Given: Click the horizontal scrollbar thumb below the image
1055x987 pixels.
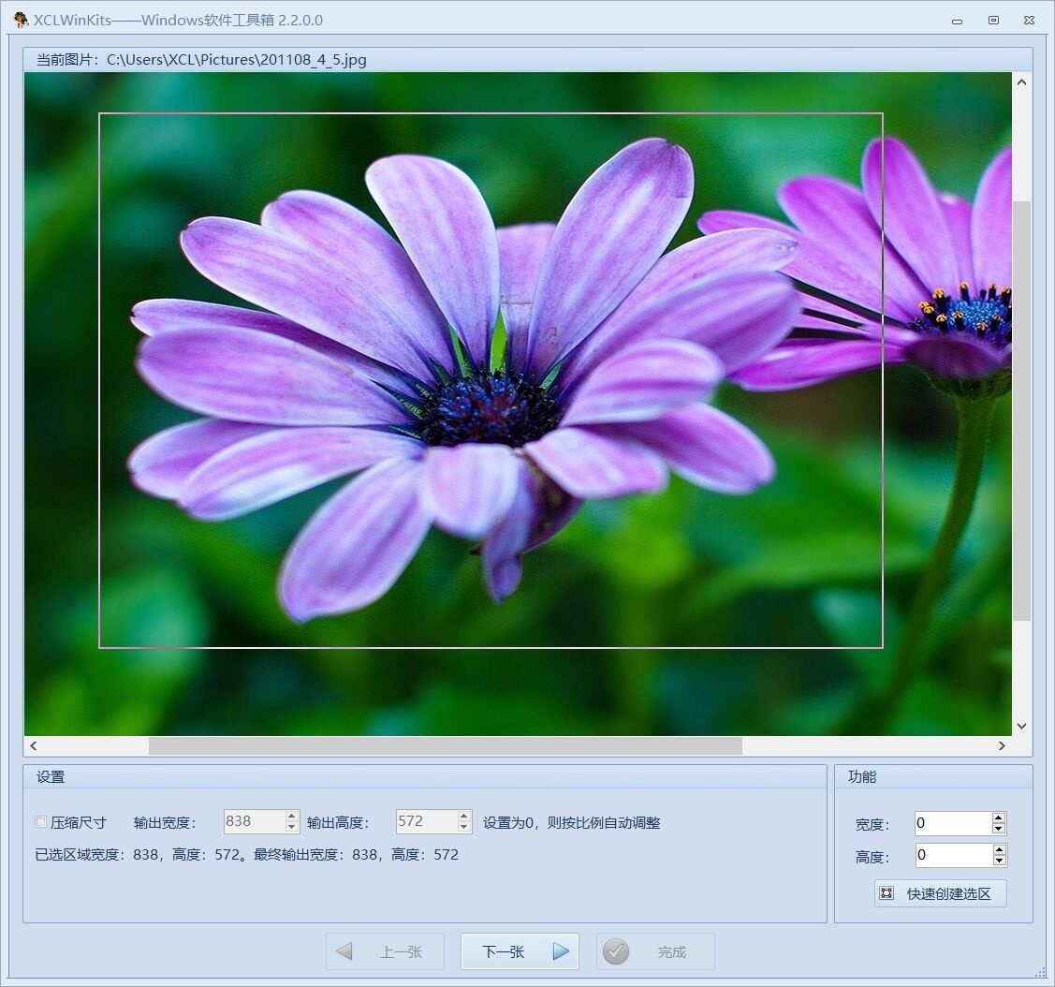Looking at the screenshot, I should (x=445, y=746).
